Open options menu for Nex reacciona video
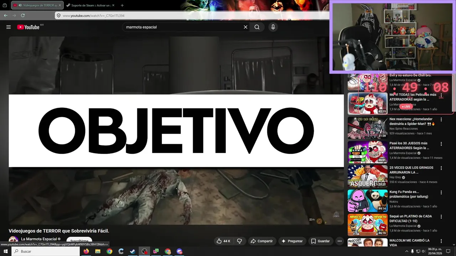Viewport: 456px width, 256px height. 441,120
